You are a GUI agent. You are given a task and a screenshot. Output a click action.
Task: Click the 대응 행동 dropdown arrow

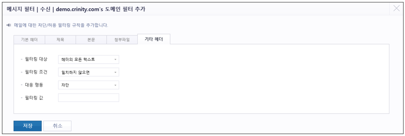coord(115,85)
